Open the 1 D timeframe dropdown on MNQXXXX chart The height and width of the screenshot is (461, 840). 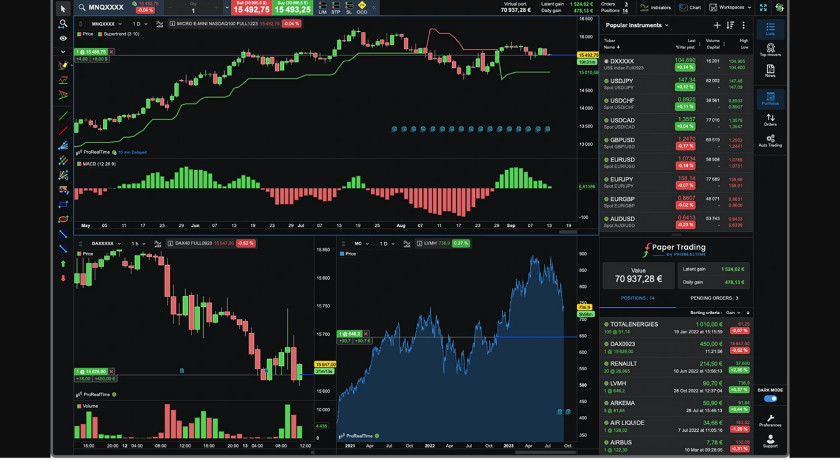(140, 24)
